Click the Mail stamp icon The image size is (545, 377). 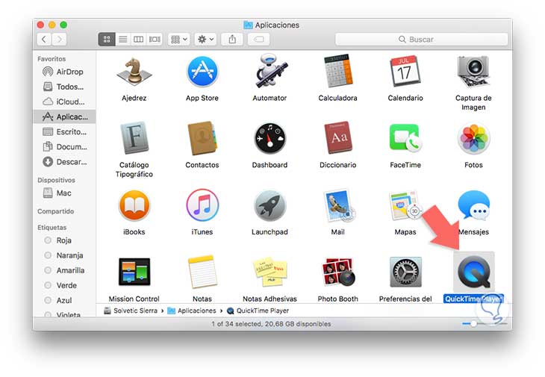point(338,206)
